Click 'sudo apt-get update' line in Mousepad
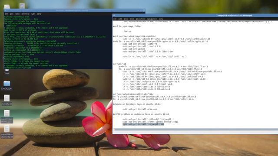 134,49
